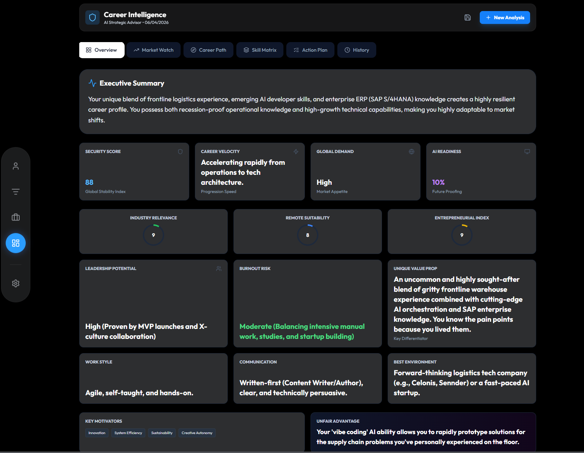Click the Market Appetite label

(x=332, y=192)
